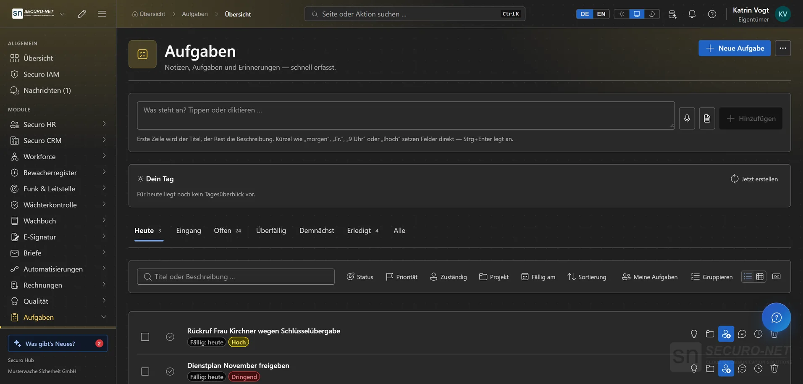Switch to the Offen tab
Image resolution: width=803 pixels, height=384 pixels.
click(228, 231)
